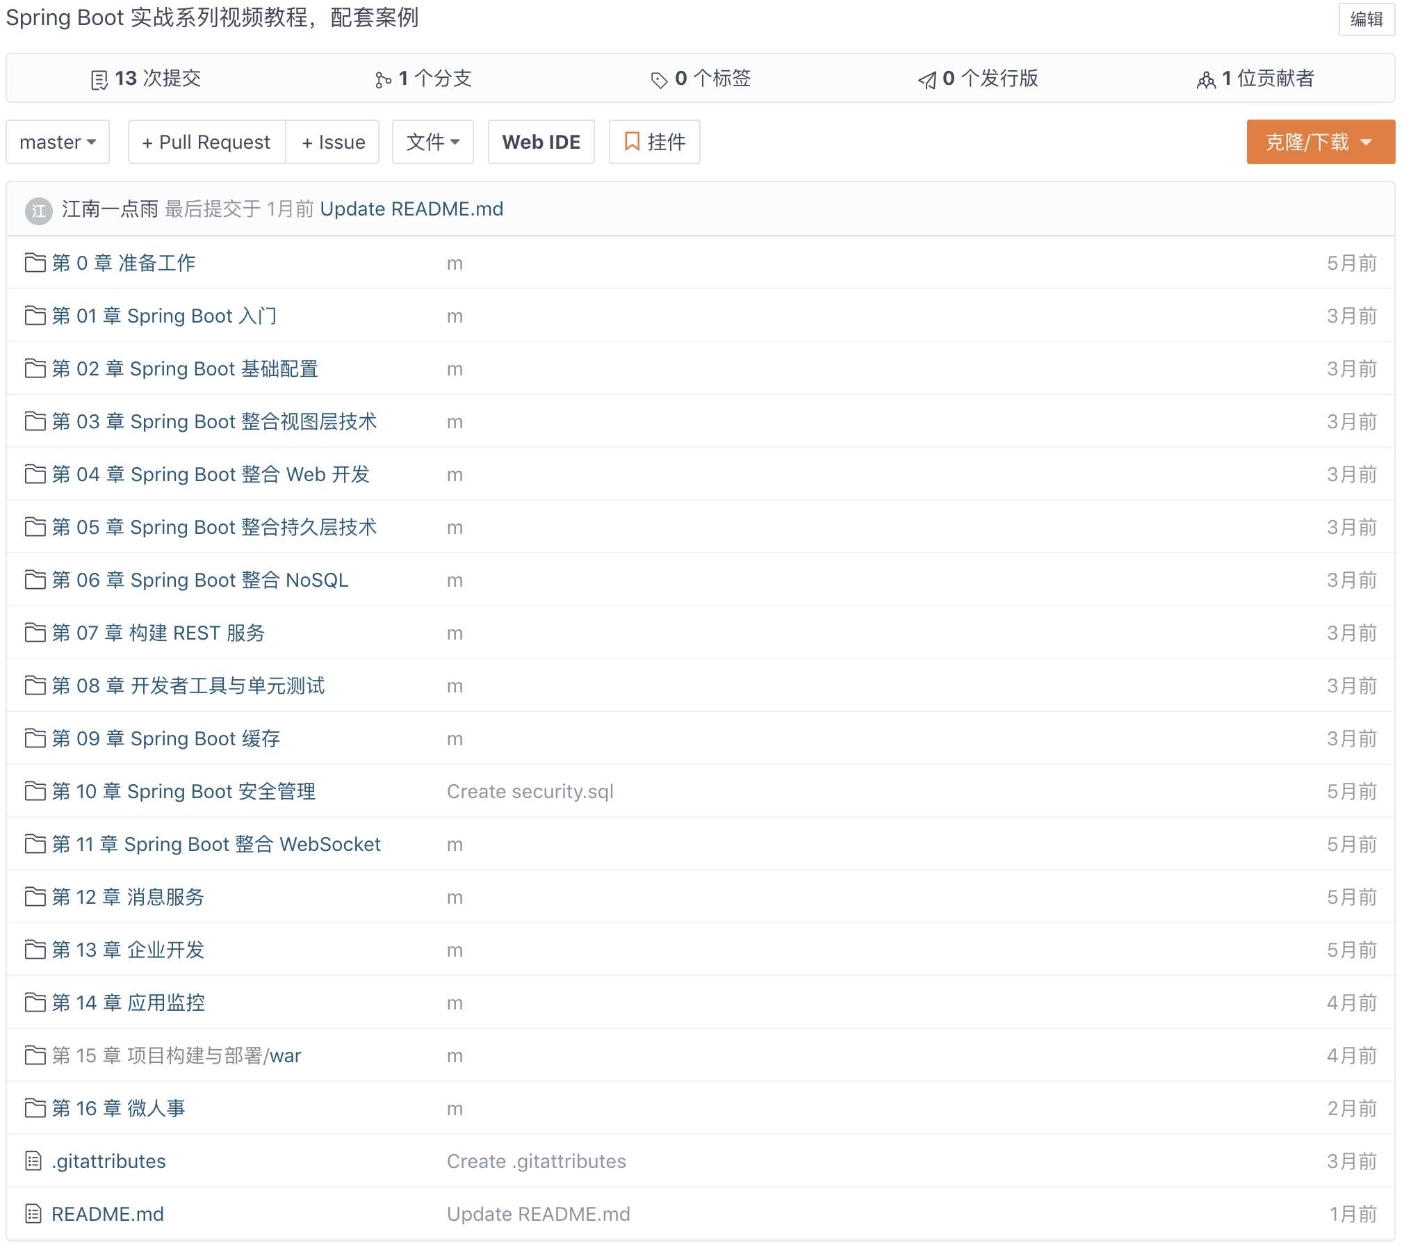Image resolution: width=1404 pixels, height=1250 pixels.
Task: Open commit message Create .gitattributes
Action: click(537, 1161)
